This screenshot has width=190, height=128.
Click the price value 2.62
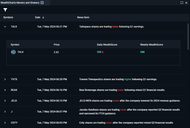click(56, 52)
